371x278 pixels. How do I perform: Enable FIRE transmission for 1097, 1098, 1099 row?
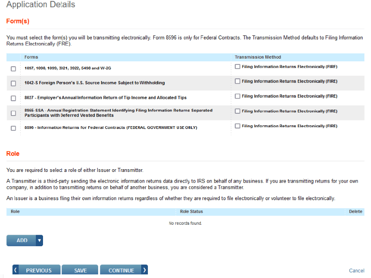pyautogui.click(x=238, y=67)
